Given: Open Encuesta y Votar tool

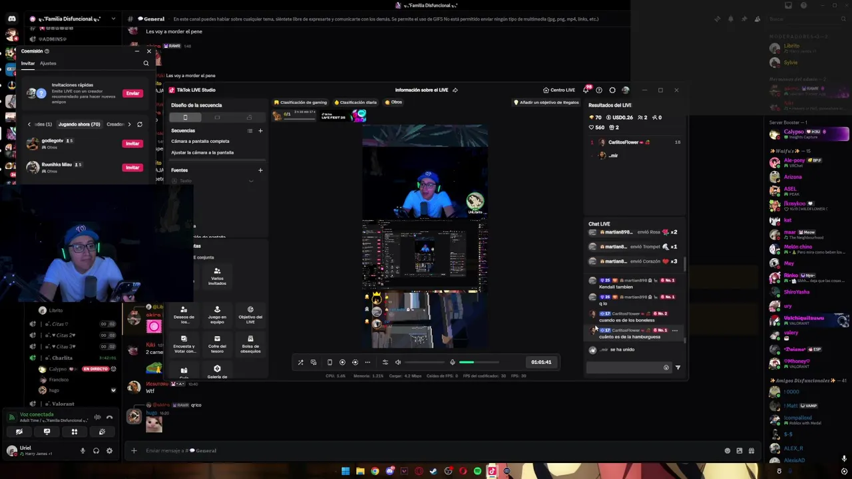Looking at the screenshot, I should [184, 344].
